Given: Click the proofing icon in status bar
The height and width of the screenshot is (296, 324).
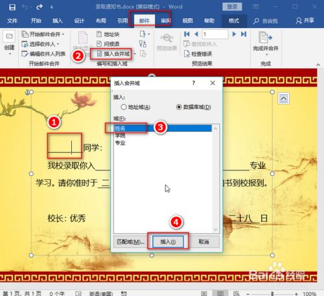Looking at the screenshot, I should tap(78, 293).
